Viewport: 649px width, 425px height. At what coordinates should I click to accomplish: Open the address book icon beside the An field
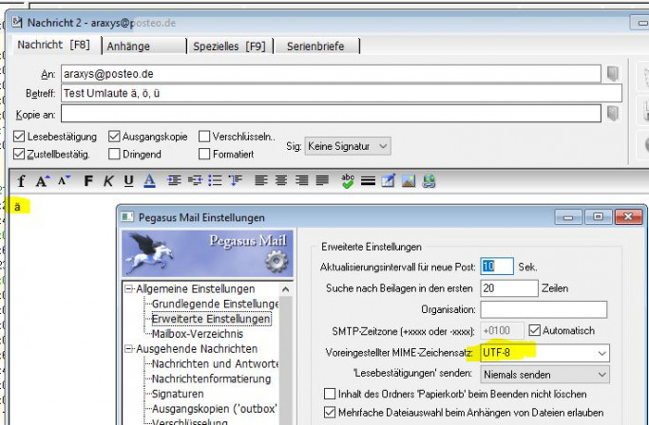coord(613,73)
